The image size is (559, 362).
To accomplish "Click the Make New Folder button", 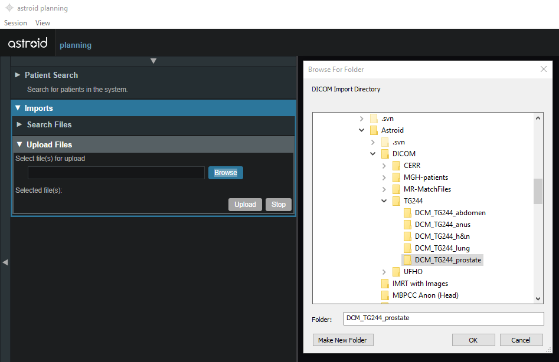I will 342,340.
